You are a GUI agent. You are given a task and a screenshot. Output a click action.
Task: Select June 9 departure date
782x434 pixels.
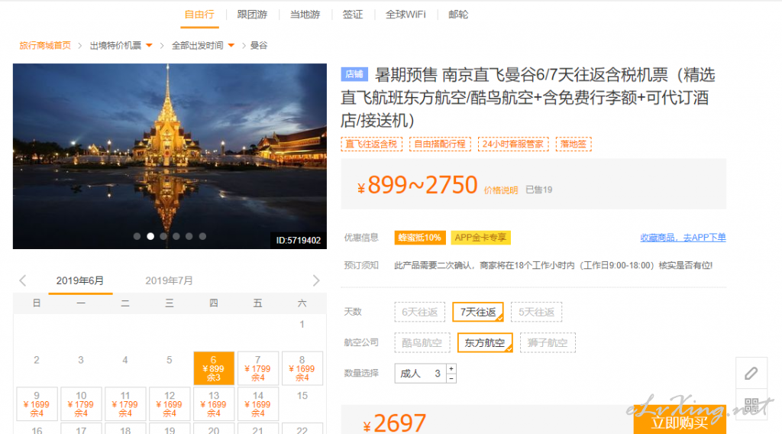37,403
